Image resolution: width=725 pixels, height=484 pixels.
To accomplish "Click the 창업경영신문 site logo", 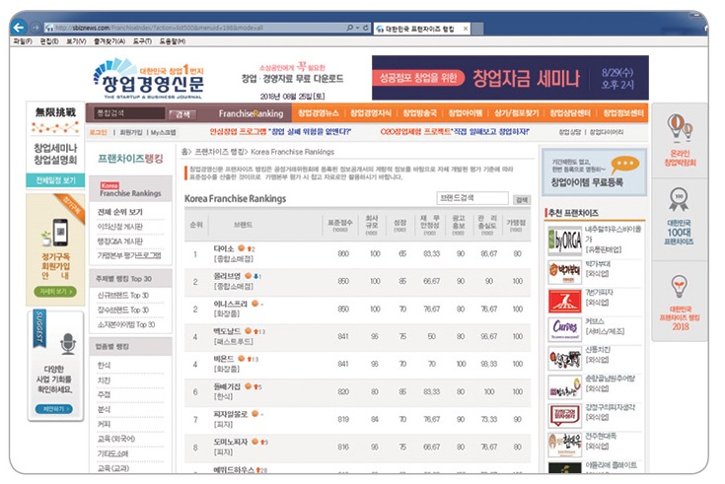I will pos(148,79).
